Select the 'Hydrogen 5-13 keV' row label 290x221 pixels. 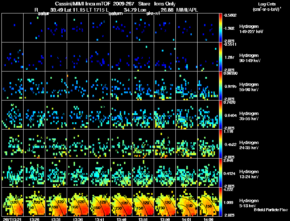click(249, 203)
